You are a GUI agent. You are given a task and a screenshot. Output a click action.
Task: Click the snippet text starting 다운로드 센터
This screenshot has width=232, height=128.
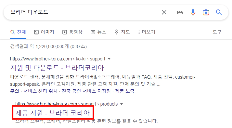coord(103,81)
